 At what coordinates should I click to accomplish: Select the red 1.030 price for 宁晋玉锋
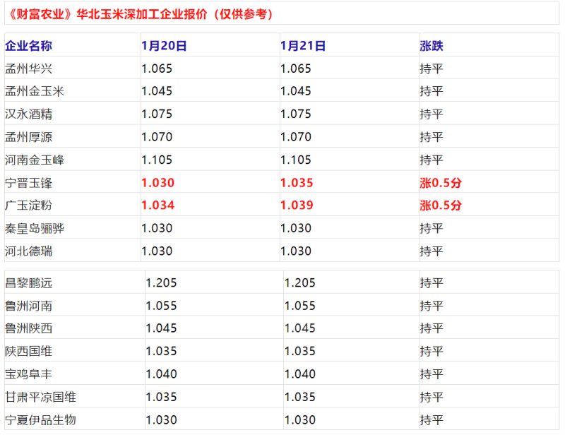[x=157, y=183]
